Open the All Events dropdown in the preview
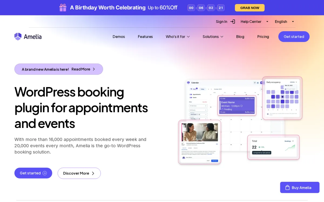 pyautogui.click(x=198, y=110)
